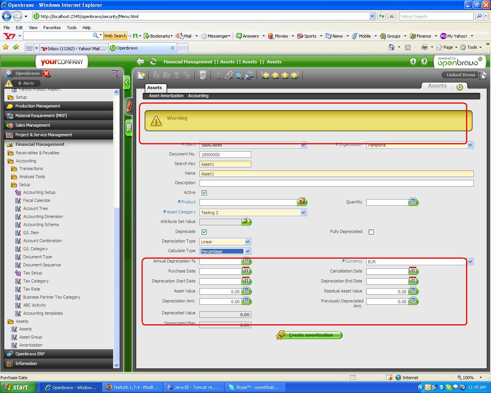
Task: Switch to the Asset Amortization tab
Action: pyautogui.click(x=166, y=96)
